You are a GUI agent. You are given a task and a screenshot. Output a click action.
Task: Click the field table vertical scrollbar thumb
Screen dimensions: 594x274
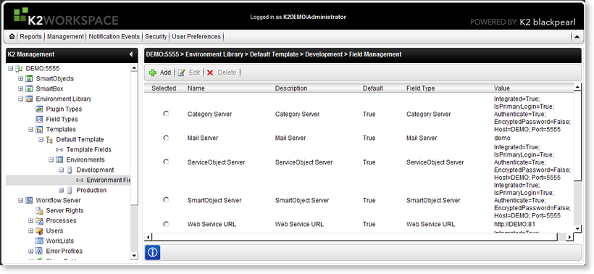(x=577, y=136)
